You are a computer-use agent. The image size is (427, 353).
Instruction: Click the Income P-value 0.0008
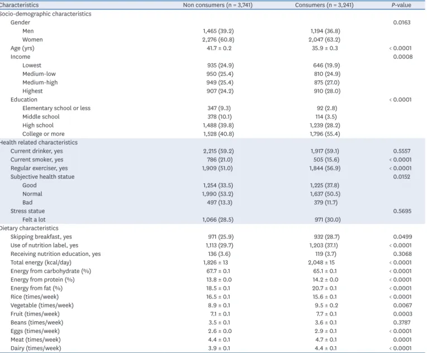tap(403, 57)
